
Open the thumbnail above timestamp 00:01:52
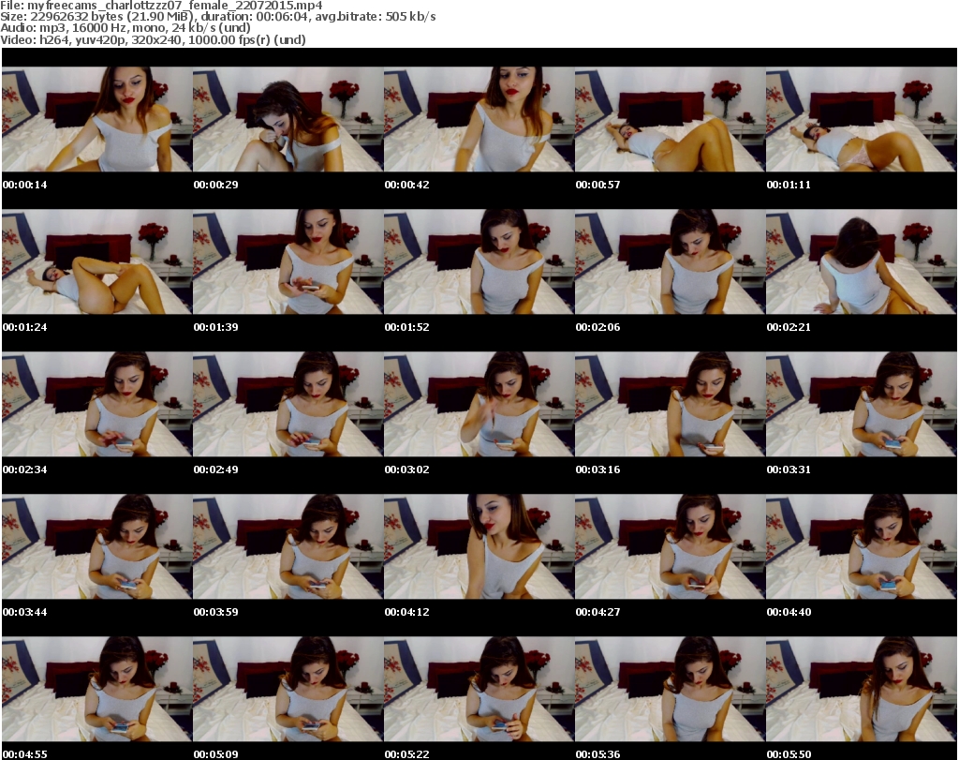479,261
